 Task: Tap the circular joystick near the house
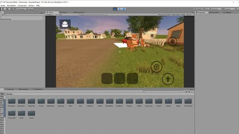pos(173,41)
